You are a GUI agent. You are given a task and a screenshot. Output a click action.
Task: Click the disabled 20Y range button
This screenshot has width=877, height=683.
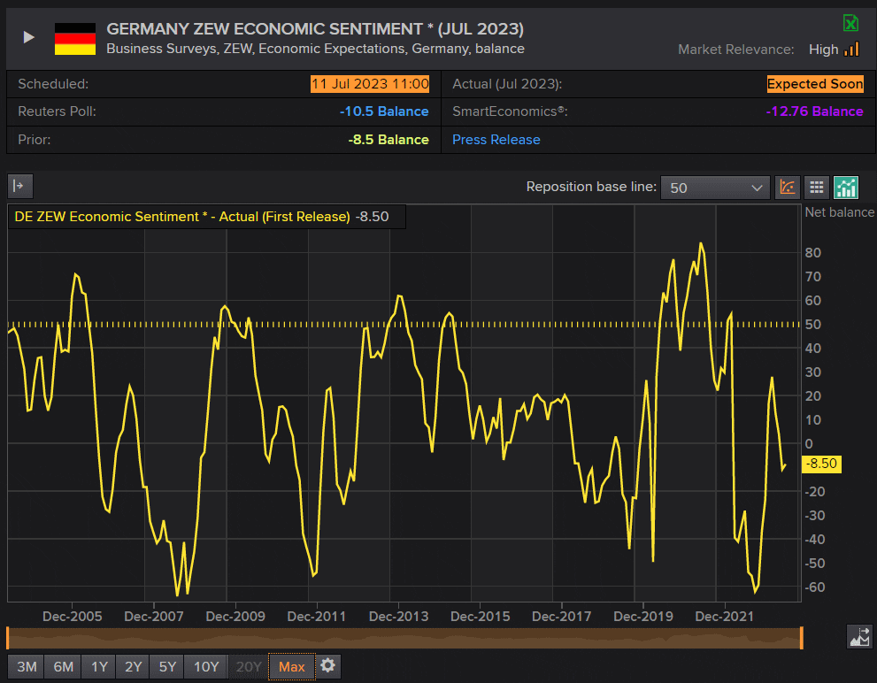(249, 666)
